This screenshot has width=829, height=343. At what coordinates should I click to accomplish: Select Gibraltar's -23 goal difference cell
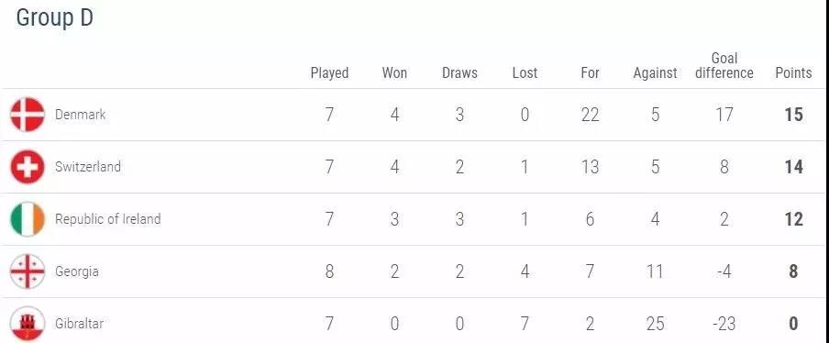tap(724, 324)
